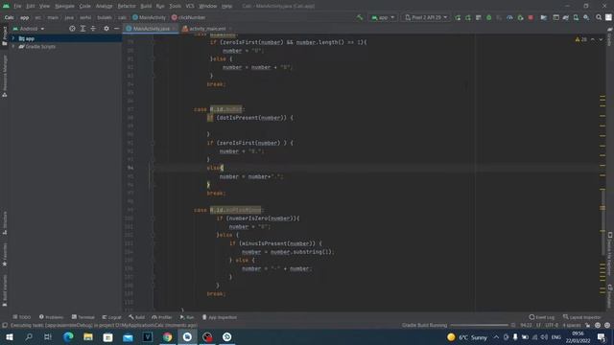
Task: Open the Project panel settings gear
Action: (106, 29)
